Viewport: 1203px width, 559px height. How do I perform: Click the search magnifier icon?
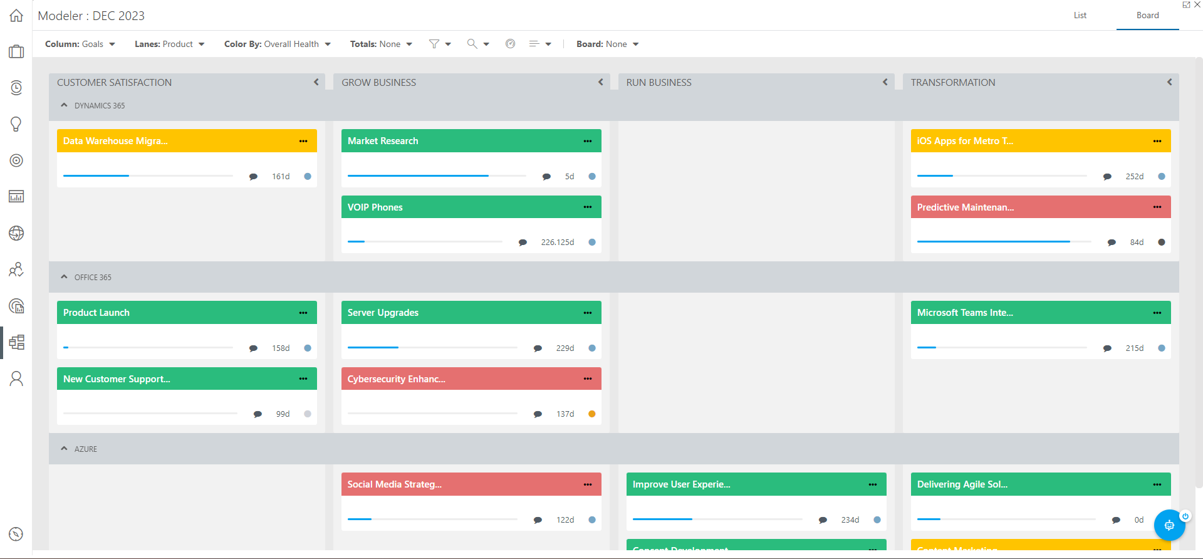472,44
